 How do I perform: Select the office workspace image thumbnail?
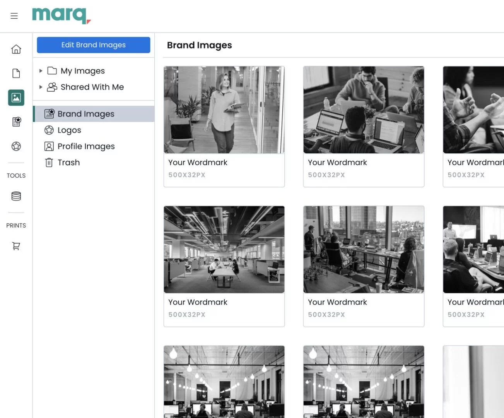pos(224,249)
